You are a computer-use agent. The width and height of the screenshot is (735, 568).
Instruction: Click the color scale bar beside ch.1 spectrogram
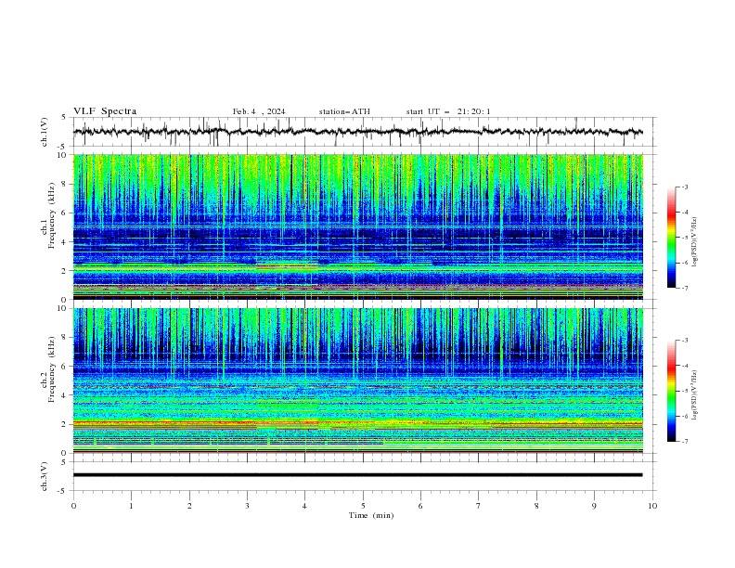(x=672, y=238)
